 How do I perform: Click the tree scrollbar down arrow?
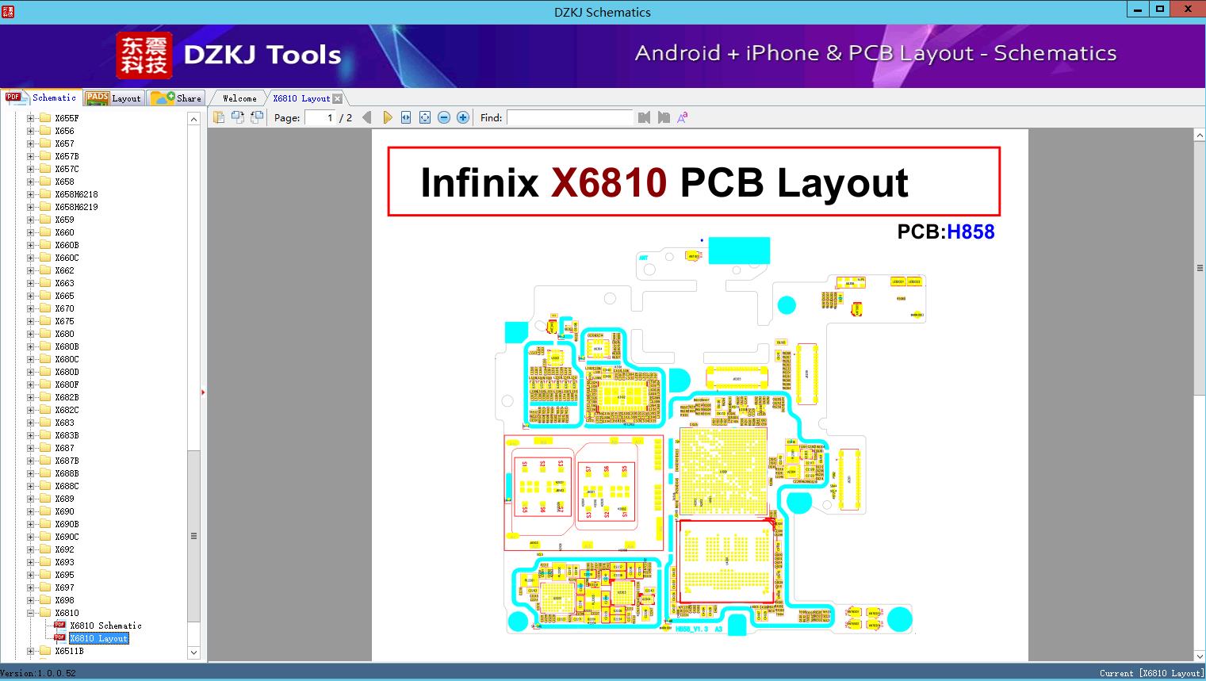tap(193, 652)
